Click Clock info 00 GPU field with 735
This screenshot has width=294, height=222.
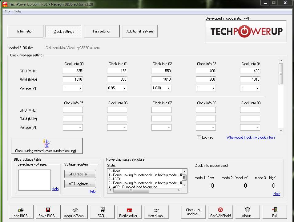(73, 71)
